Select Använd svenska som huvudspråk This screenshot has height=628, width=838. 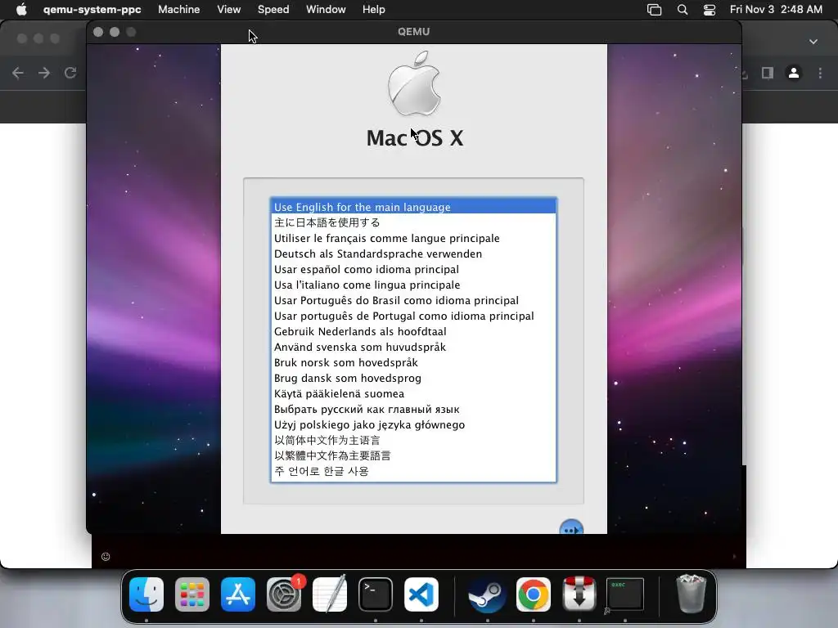pyautogui.click(x=413, y=347)
